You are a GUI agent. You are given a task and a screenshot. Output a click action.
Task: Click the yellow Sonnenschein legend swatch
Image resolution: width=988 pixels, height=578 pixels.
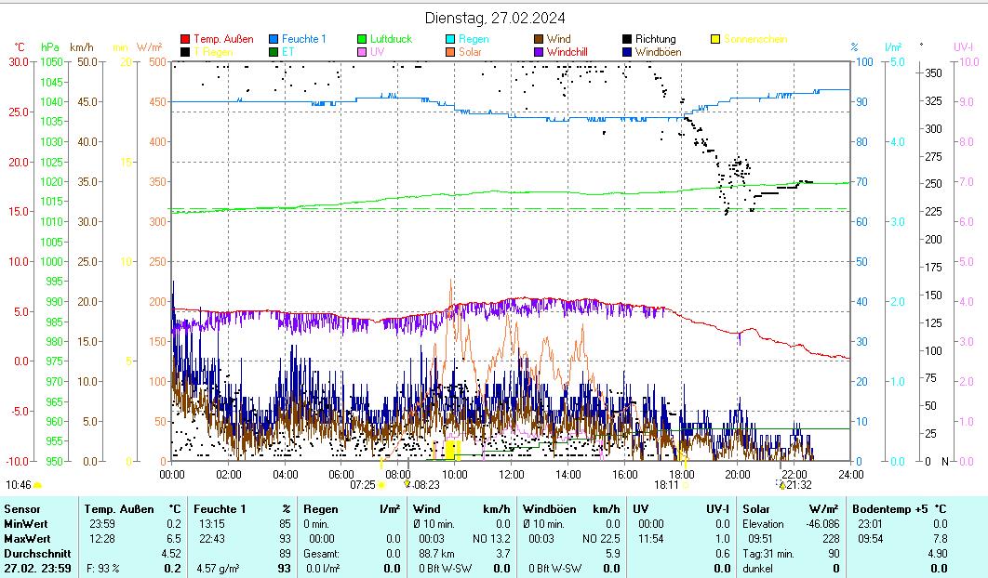tap(715, 40)
